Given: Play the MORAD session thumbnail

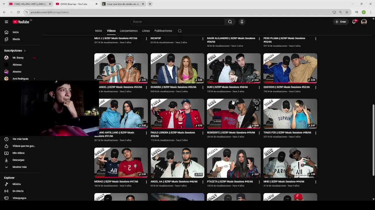Looking at the screenshot, I should point(121,163).
